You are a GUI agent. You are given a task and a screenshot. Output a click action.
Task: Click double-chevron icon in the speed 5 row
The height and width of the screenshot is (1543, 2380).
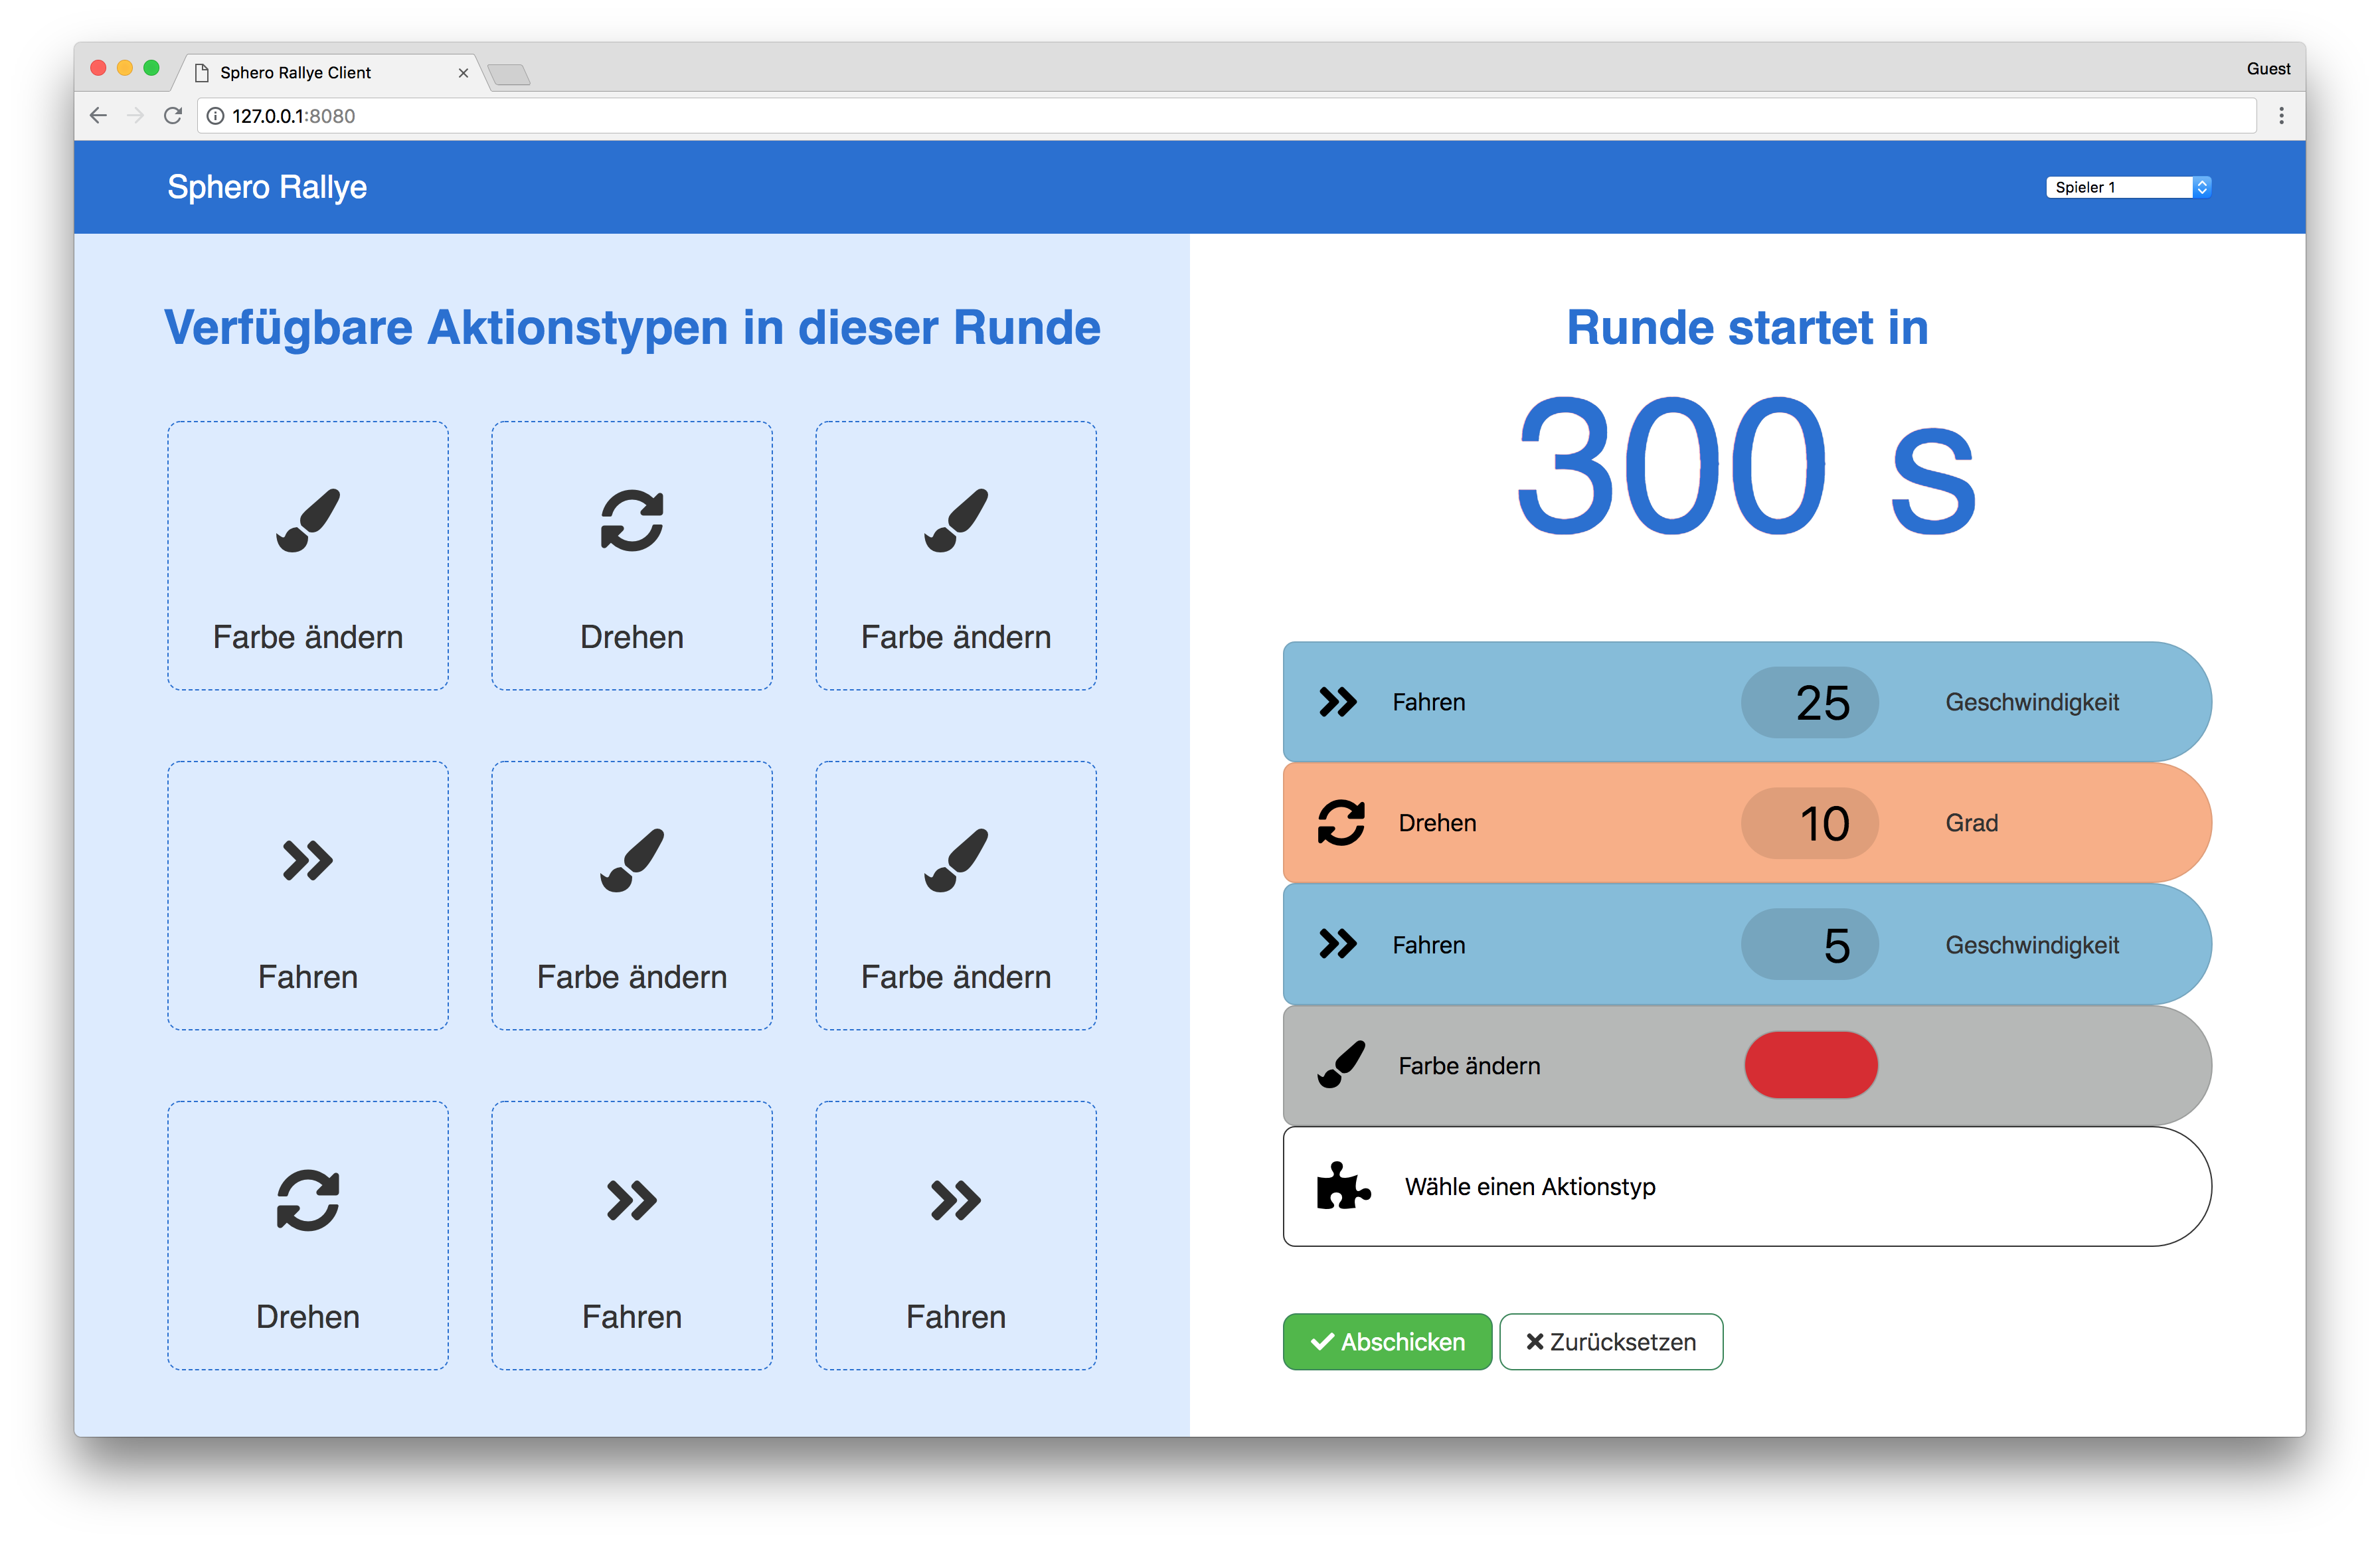click(1338, 944)
